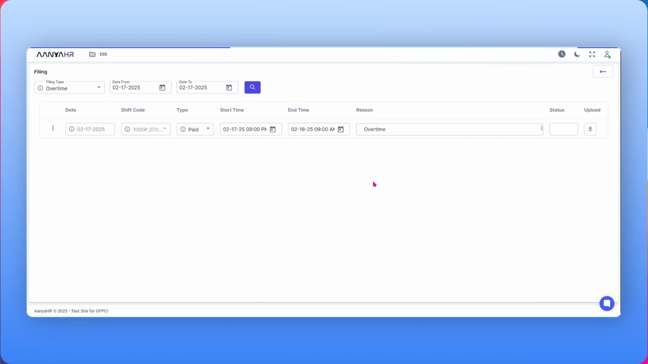Click the row Date field 02-17-2025
648x364 pixels.
[x=90, y=129]
